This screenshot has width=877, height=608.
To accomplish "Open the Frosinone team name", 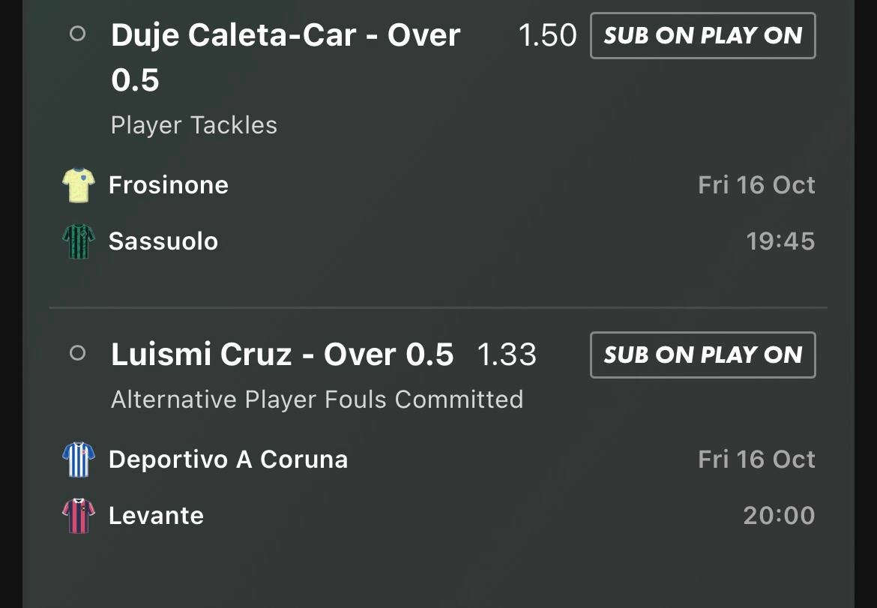I will pos(169,185).
